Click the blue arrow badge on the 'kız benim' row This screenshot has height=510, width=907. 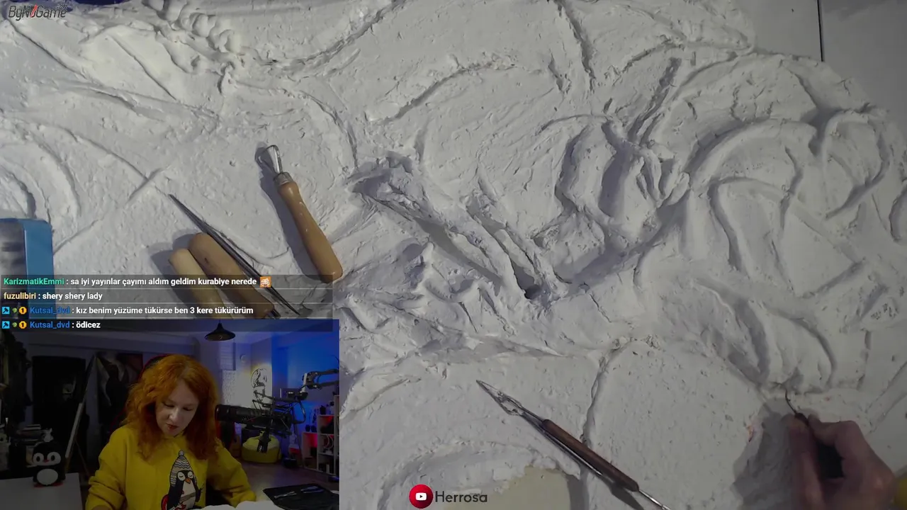point(6,311)
